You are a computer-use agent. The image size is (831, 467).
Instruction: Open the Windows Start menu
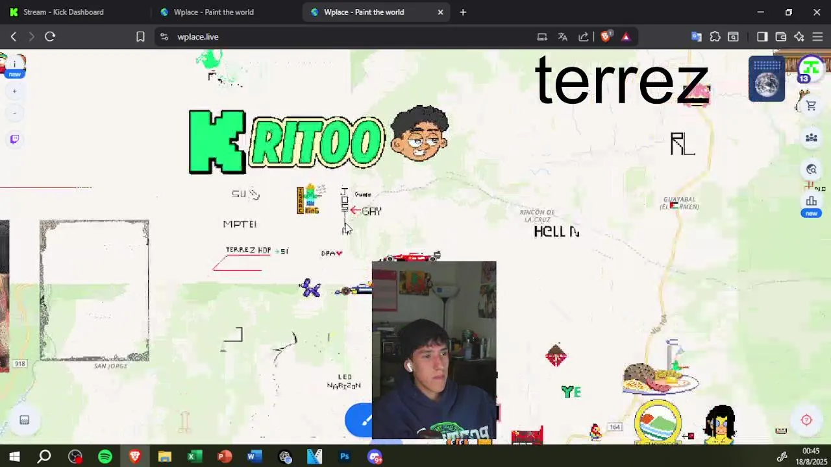pos(14,457)
